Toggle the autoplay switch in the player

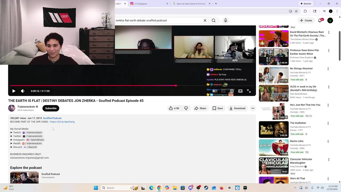214,91
